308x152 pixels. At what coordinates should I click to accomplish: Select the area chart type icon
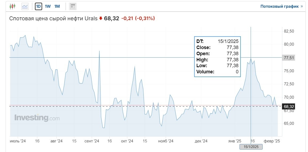(x=25, y=6)
